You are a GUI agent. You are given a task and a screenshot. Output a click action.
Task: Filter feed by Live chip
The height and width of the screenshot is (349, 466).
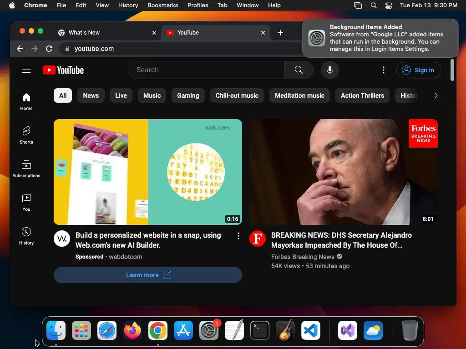pyautogui.click(x=121, y=95)
